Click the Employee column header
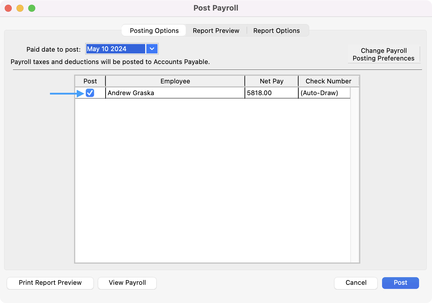The image size is (432, 303). click(175, 81)
